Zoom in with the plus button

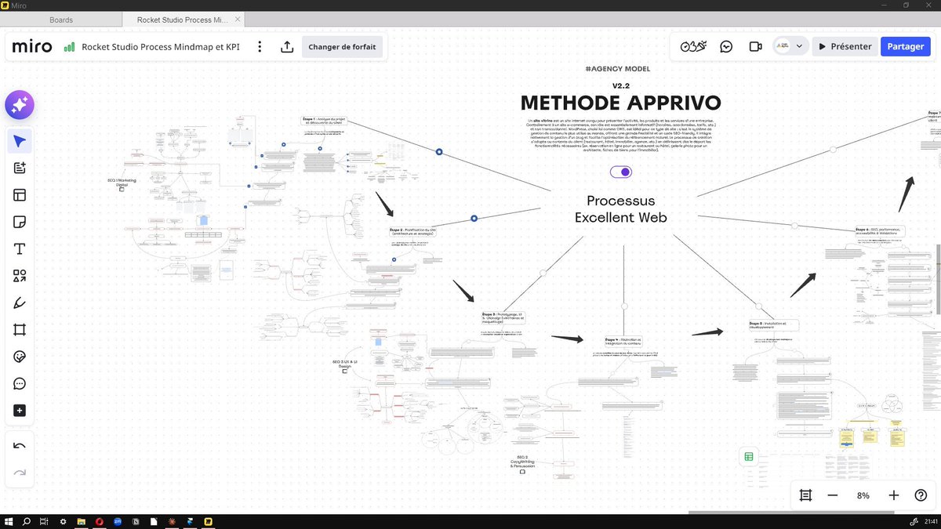[x=893, y=495]
